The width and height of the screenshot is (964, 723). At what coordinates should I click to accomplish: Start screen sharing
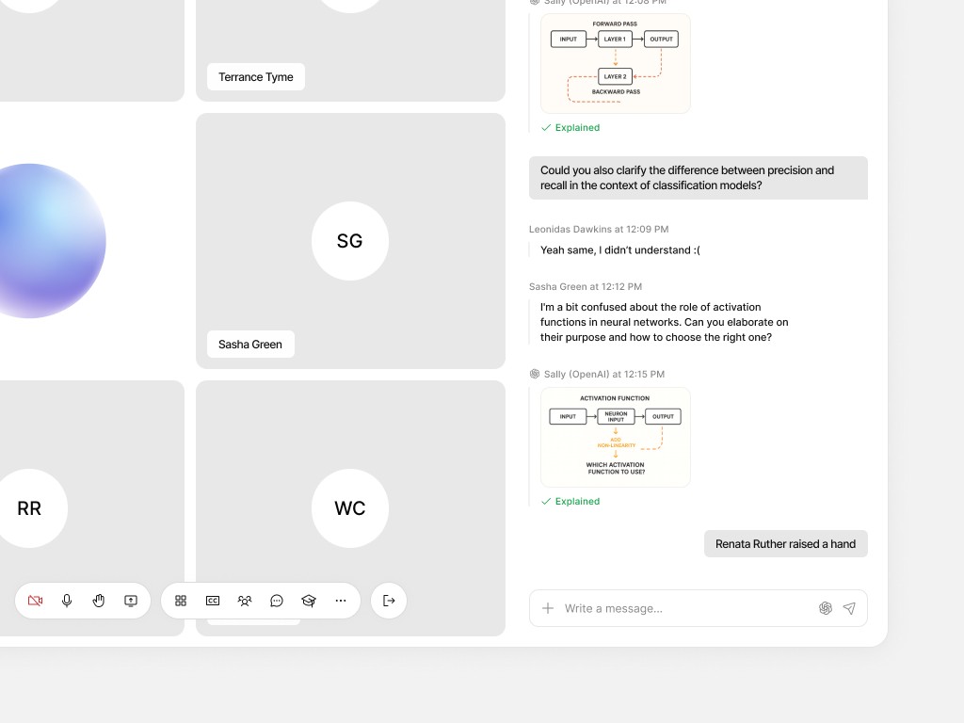(131, 601)
